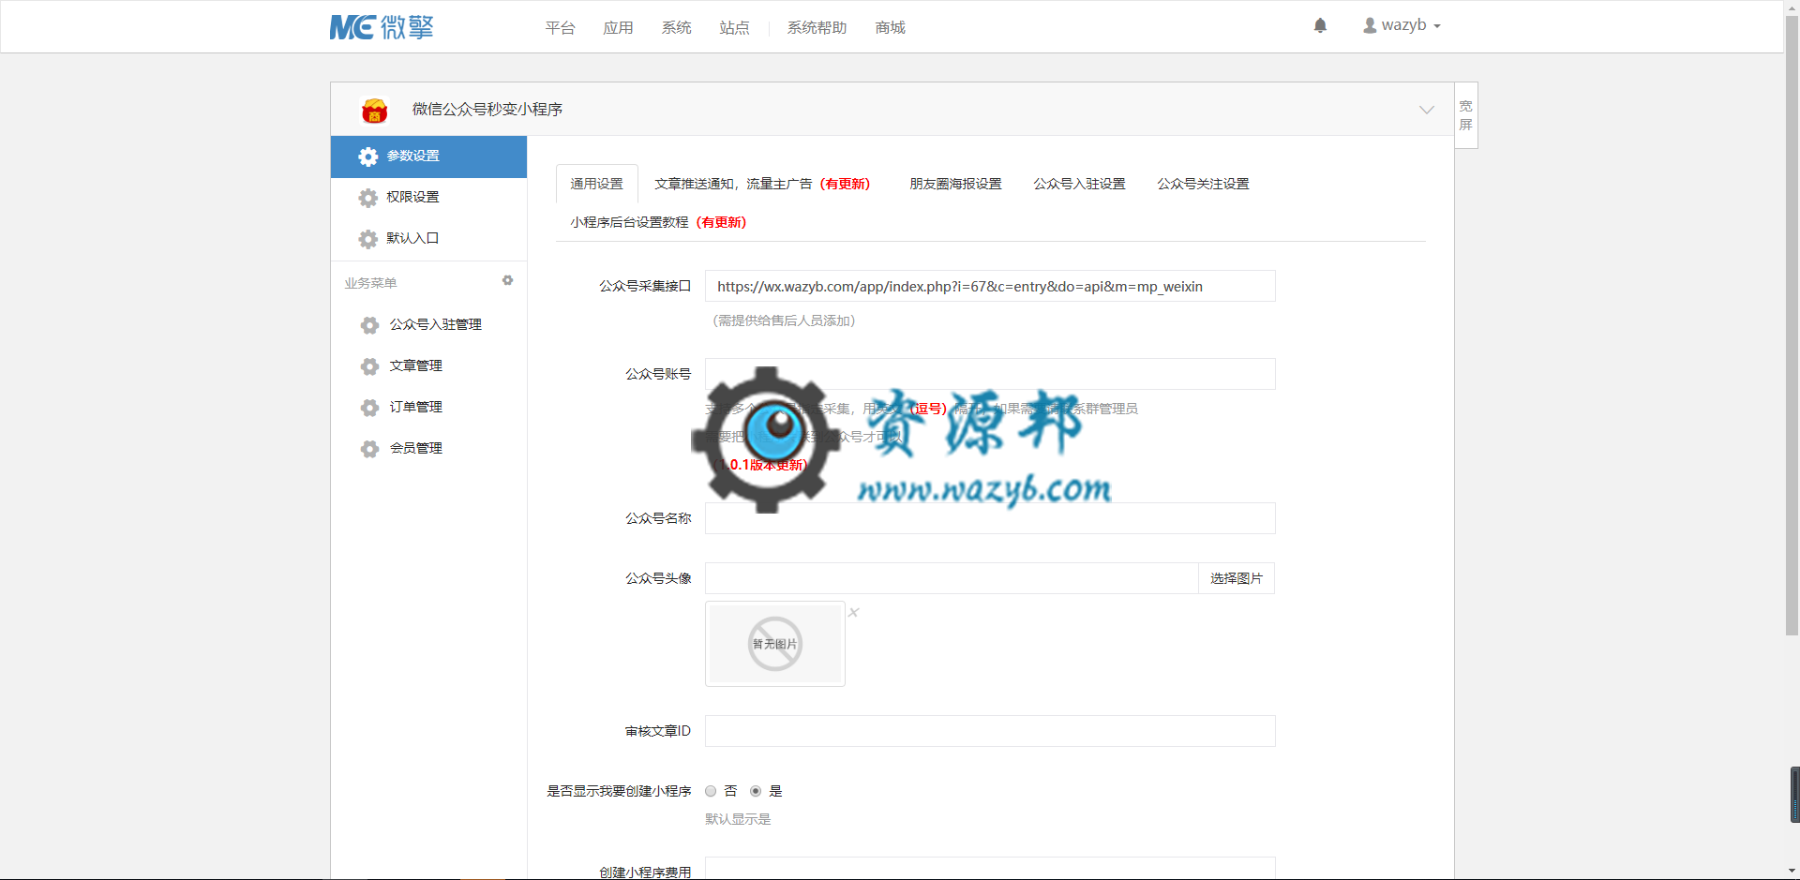1800x880 pixels.
Task: Click the gear icon next to 默认入口
Action: click(368, 239)
